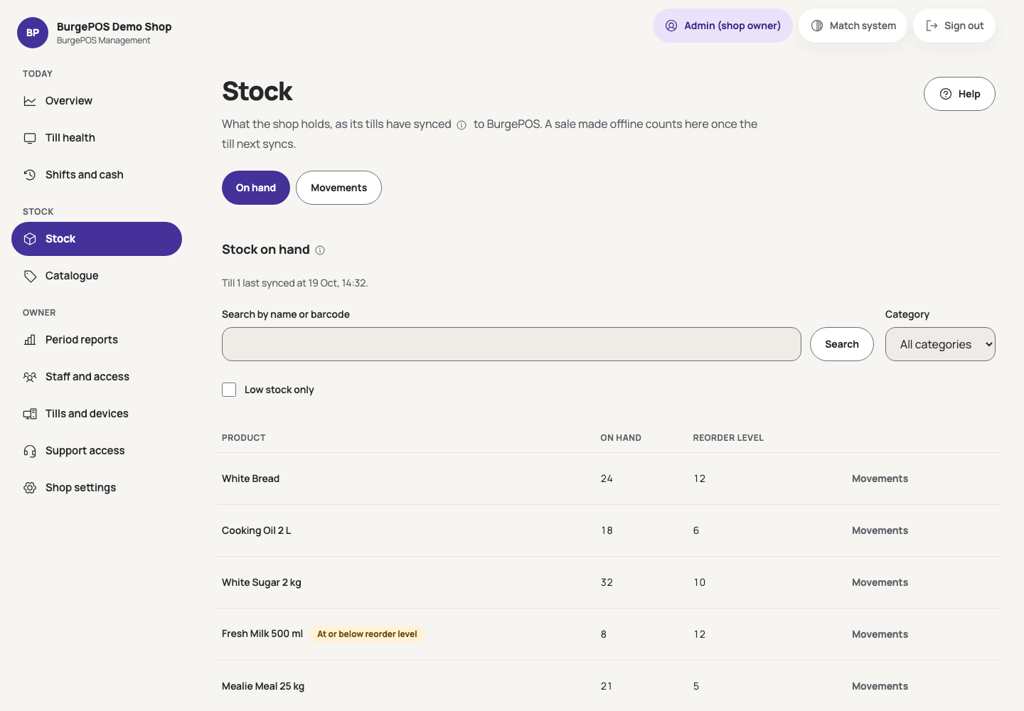Image resolution: width=1024 pixels, height=711 pixels.
Task: Select the On hand tab
Action: [256, 188]
